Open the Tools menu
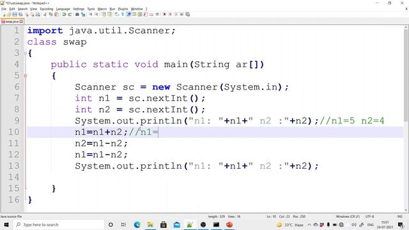The width and height of the screenshot is (409, 230). pyautogui.click(x=91, y=9)
